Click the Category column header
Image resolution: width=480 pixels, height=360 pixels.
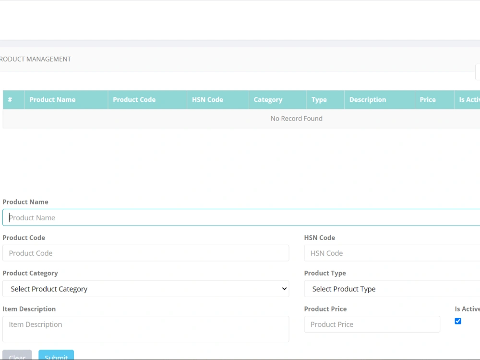point(268,99)
